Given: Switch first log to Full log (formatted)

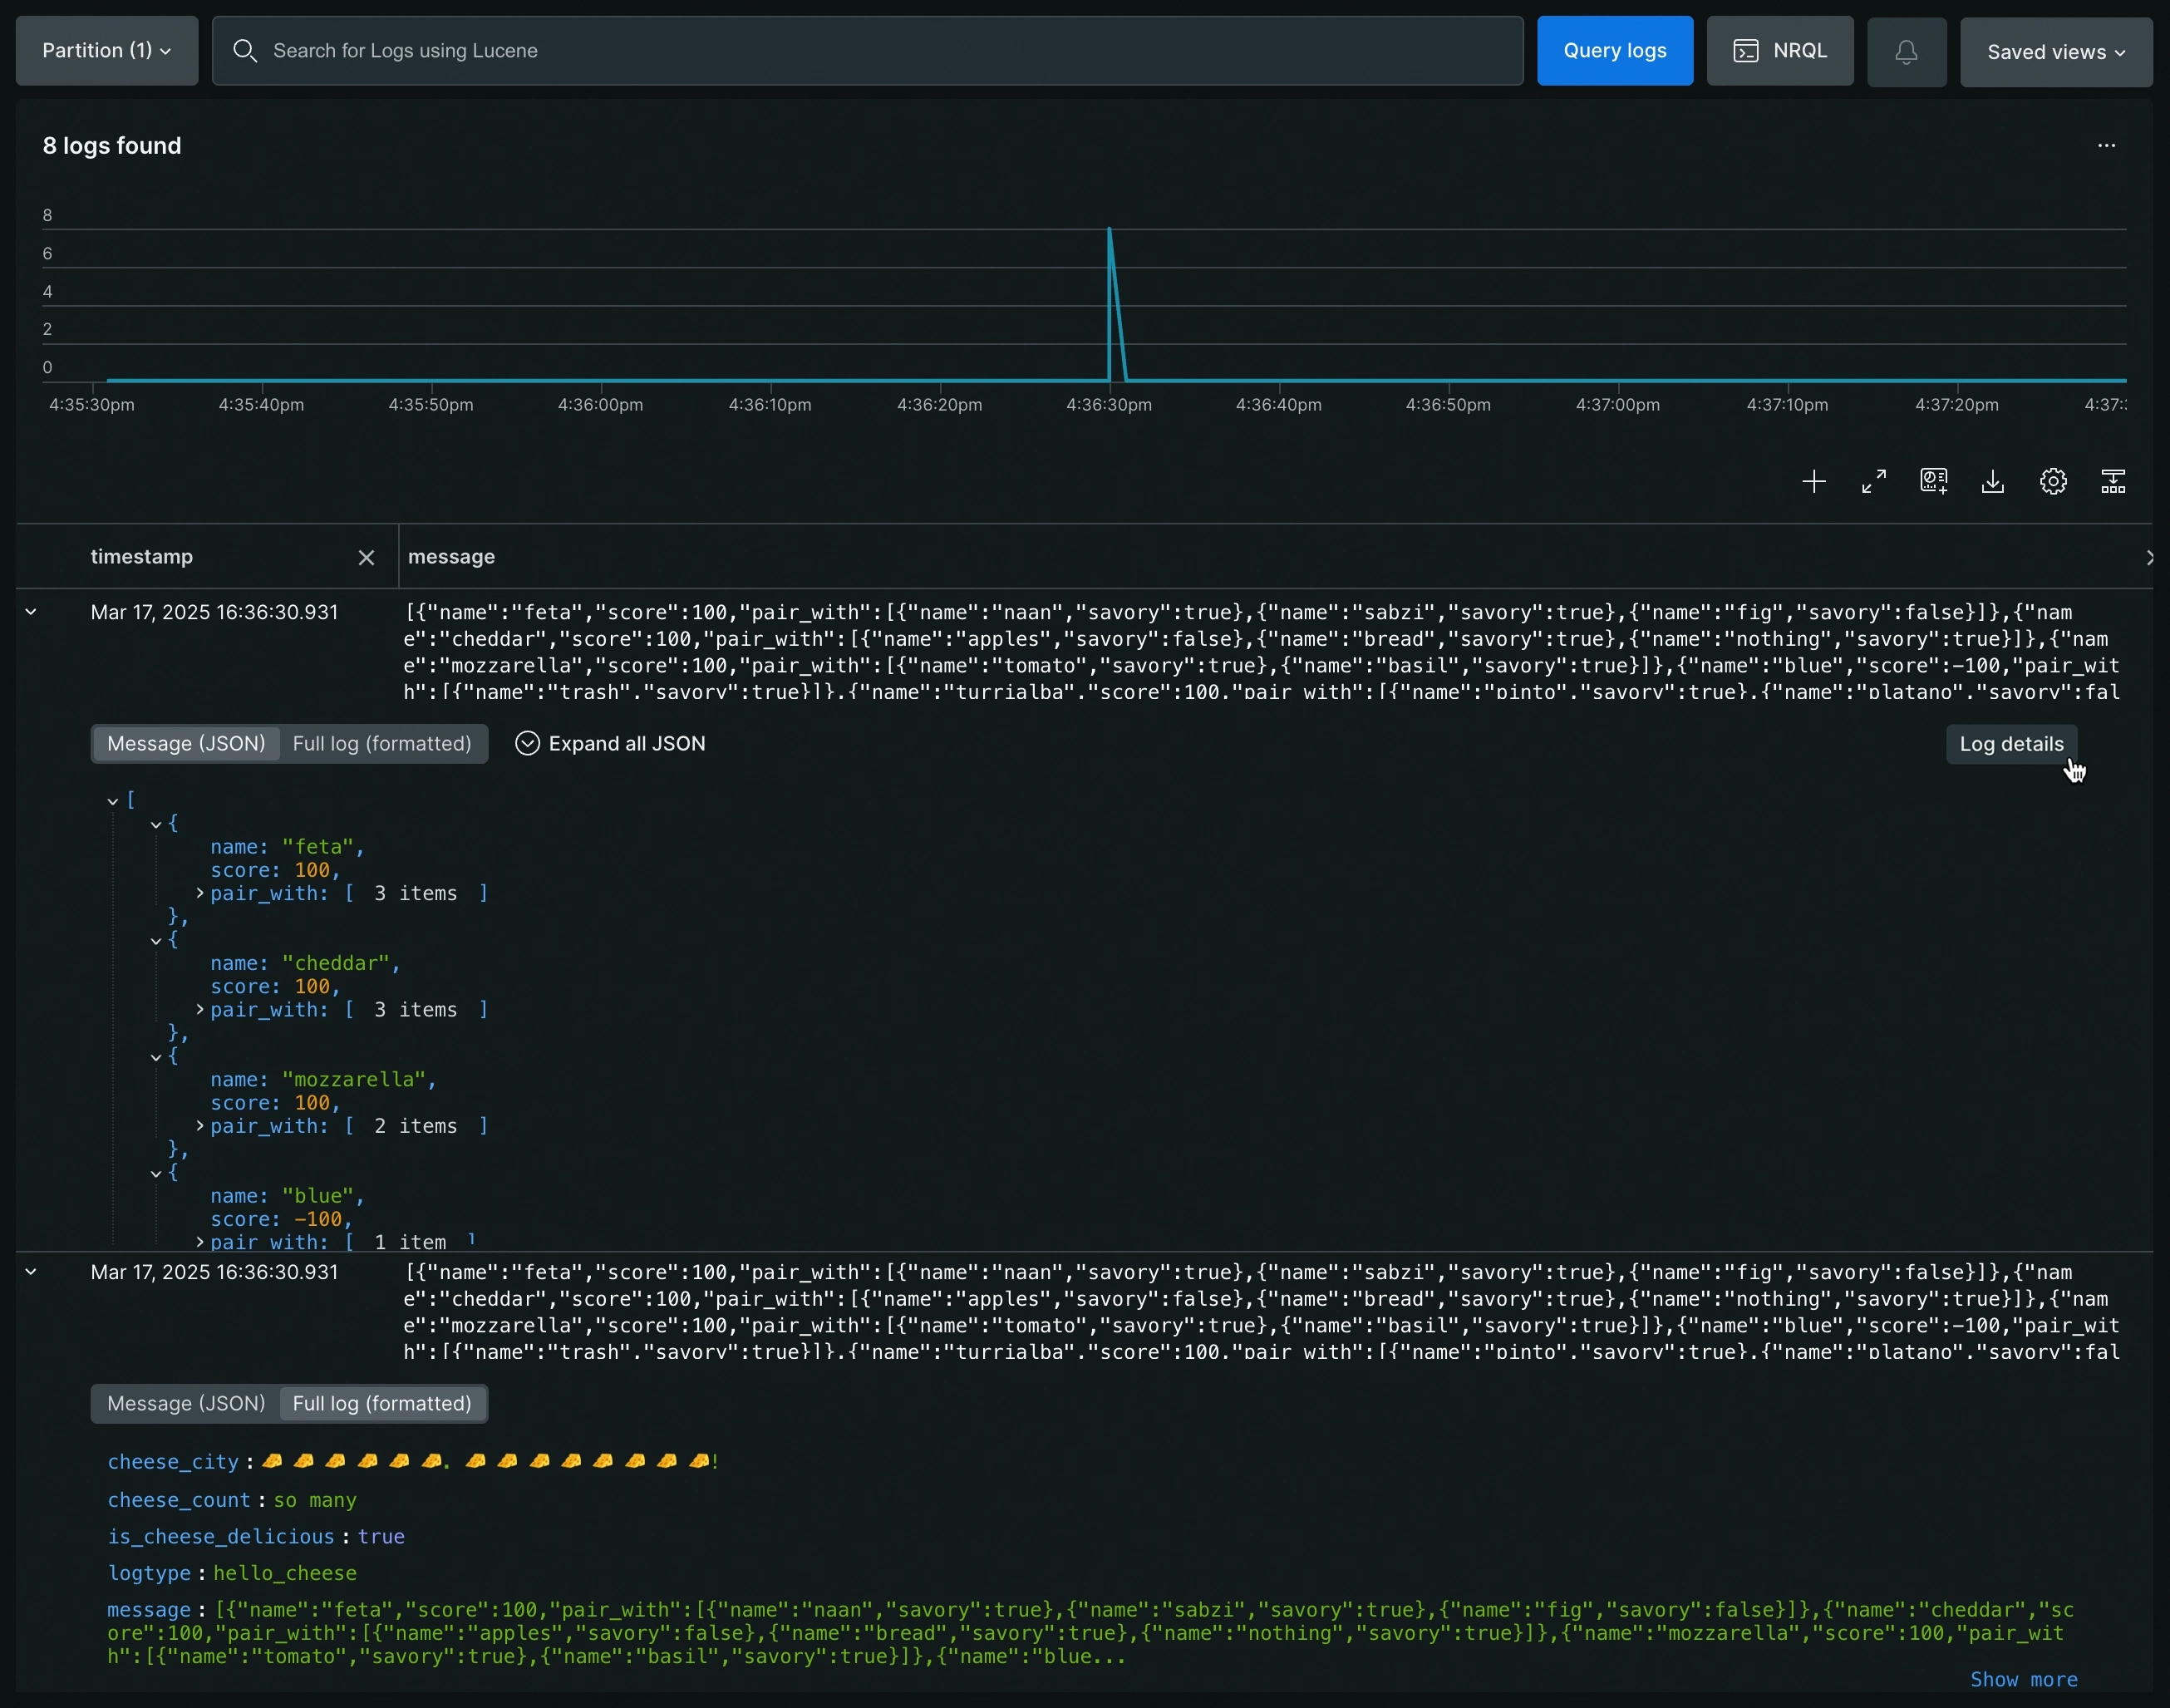Looking at the screenshot, I should coord(381,744).
